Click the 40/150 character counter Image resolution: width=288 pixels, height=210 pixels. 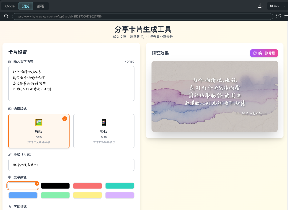point(130,62)
